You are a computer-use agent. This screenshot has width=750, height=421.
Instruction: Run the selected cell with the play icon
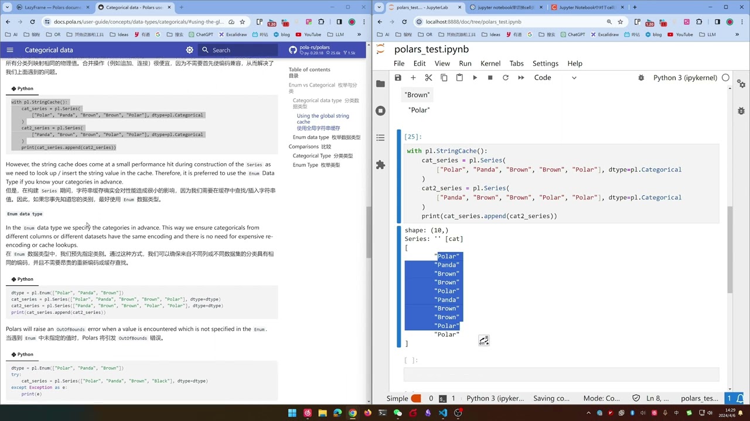pyautogui.click(x=475, y=78)
